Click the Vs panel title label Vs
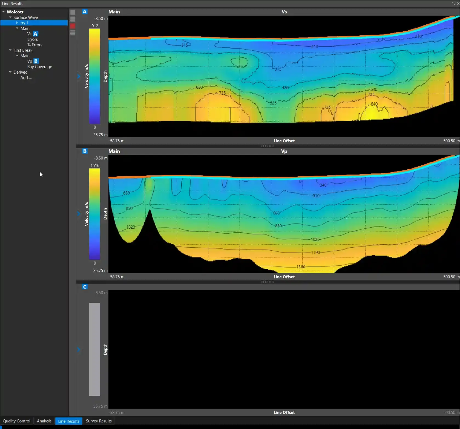Image resolution: width=460 pixels, height=429 pixels. click(284, 12)
